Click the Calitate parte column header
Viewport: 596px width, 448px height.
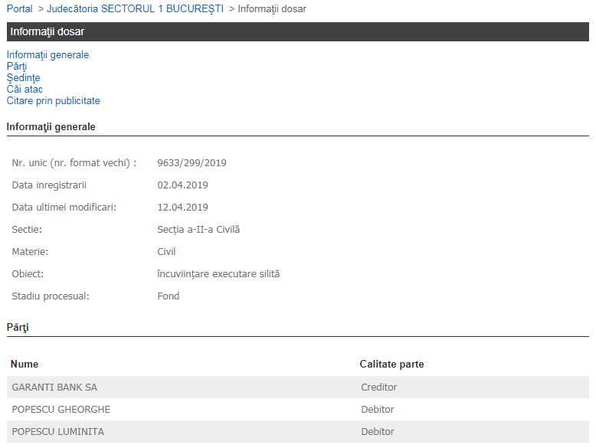click(x=391, y=365)
